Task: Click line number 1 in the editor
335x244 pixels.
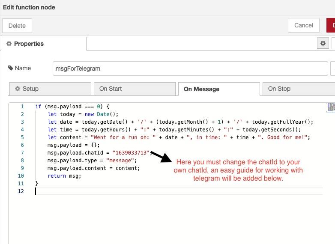Action: click(x=22, y=107)
